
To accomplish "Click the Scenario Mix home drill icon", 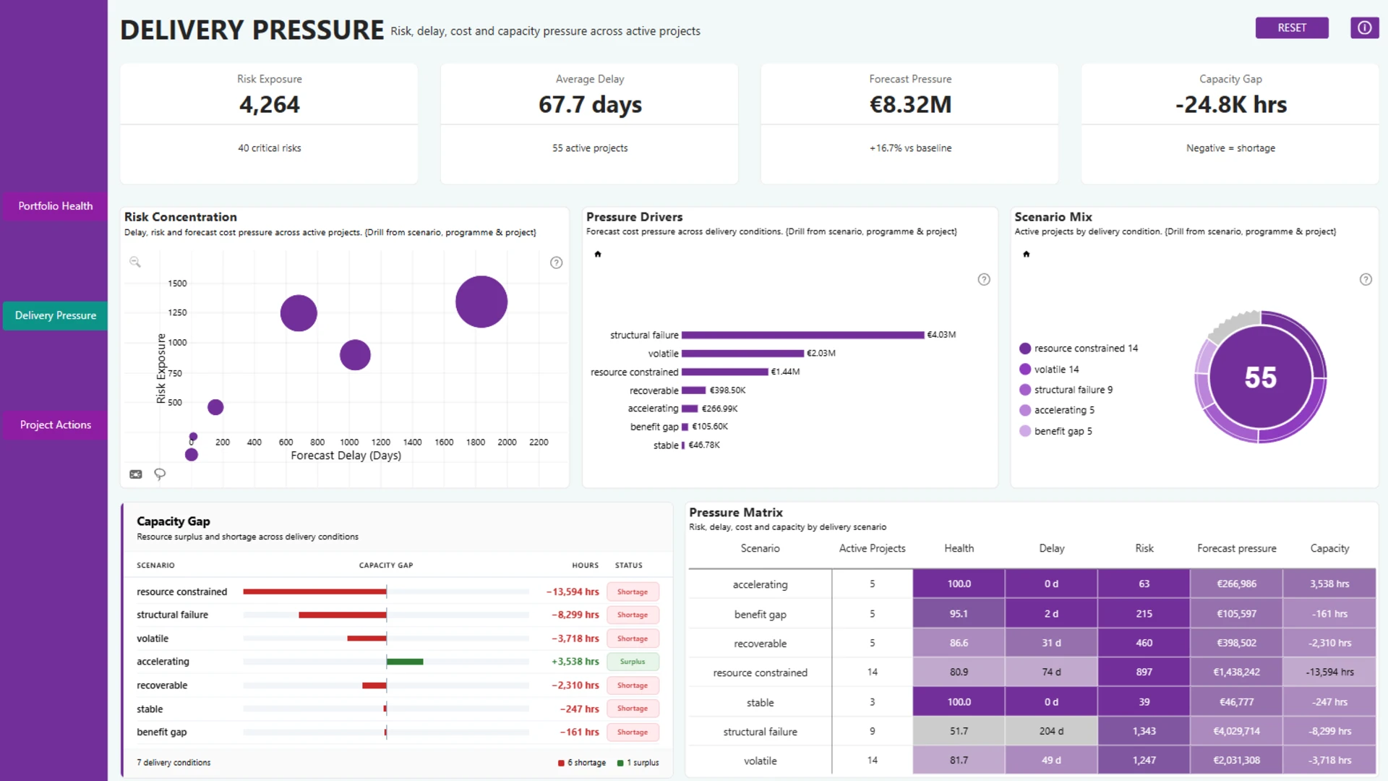I will (x=1027, y=254).
